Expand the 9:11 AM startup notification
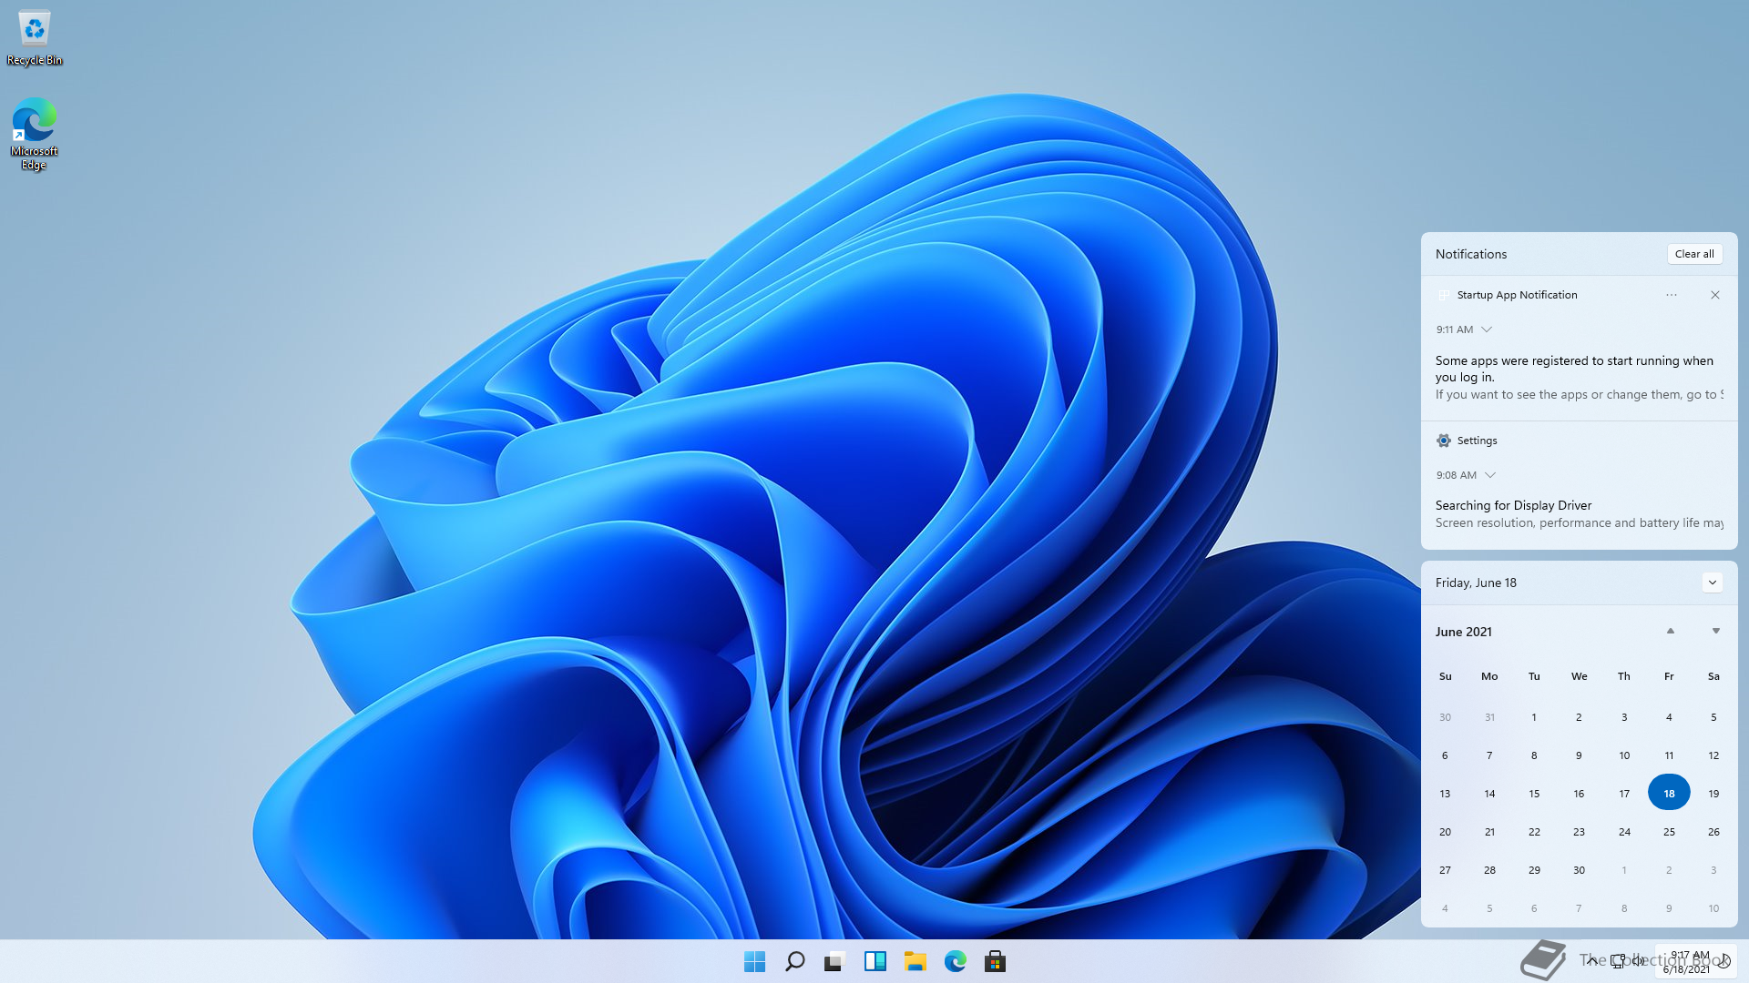Image resolution: width=1749 pixels, height=983 pixels. click(x=1487, y=329)
